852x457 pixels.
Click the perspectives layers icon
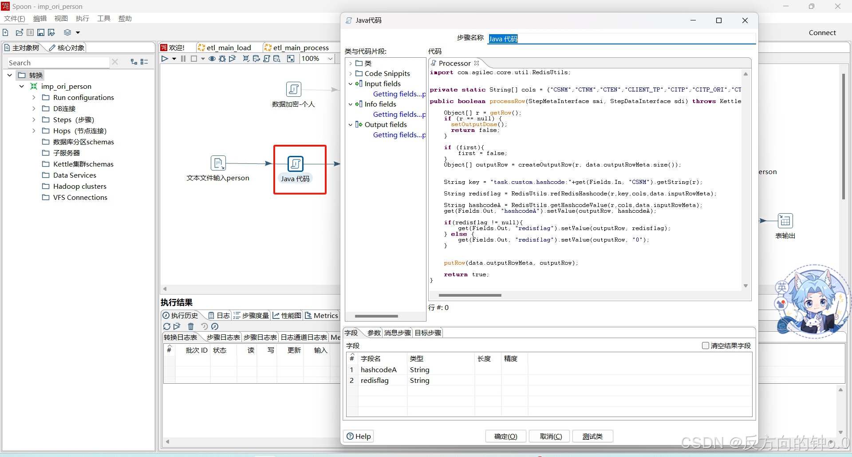67,32
